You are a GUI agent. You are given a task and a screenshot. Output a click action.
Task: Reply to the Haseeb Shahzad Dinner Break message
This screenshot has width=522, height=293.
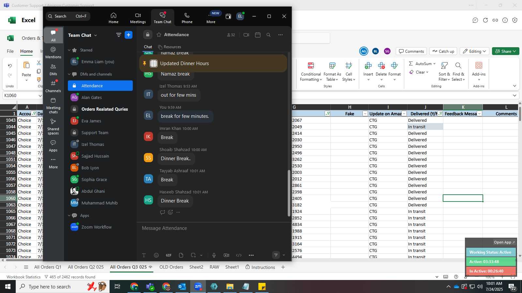162,212
